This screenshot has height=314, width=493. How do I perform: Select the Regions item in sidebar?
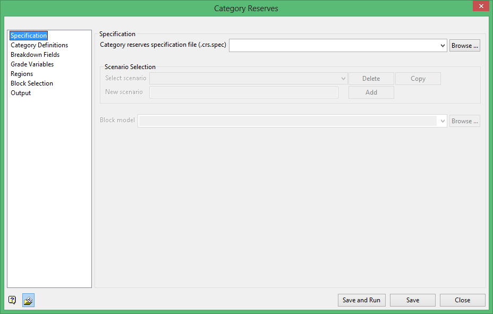tap(22, 74)
